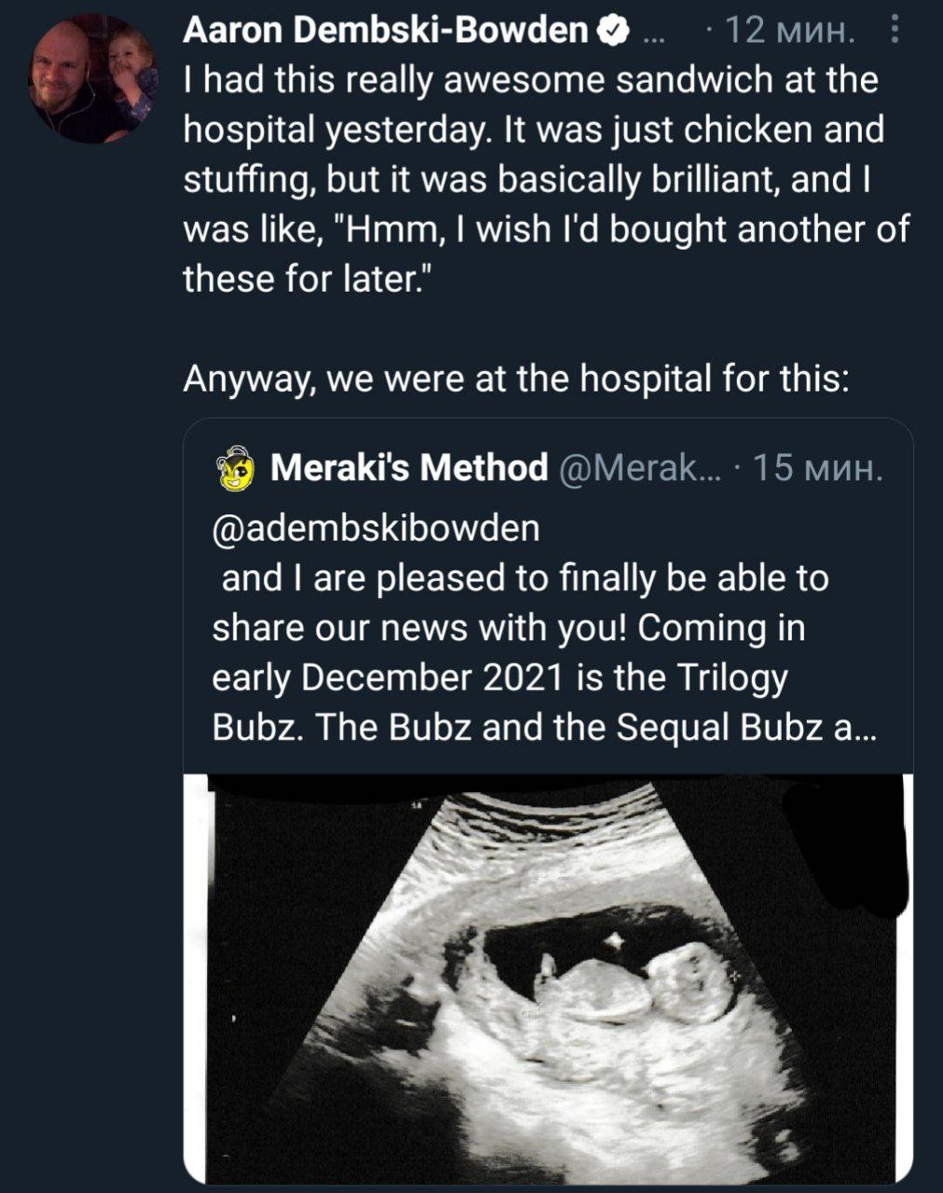This screenshot has height=1193, width=943.
Task: Open Meraki's Method bee avatar icon
Action: click(236, 468)
